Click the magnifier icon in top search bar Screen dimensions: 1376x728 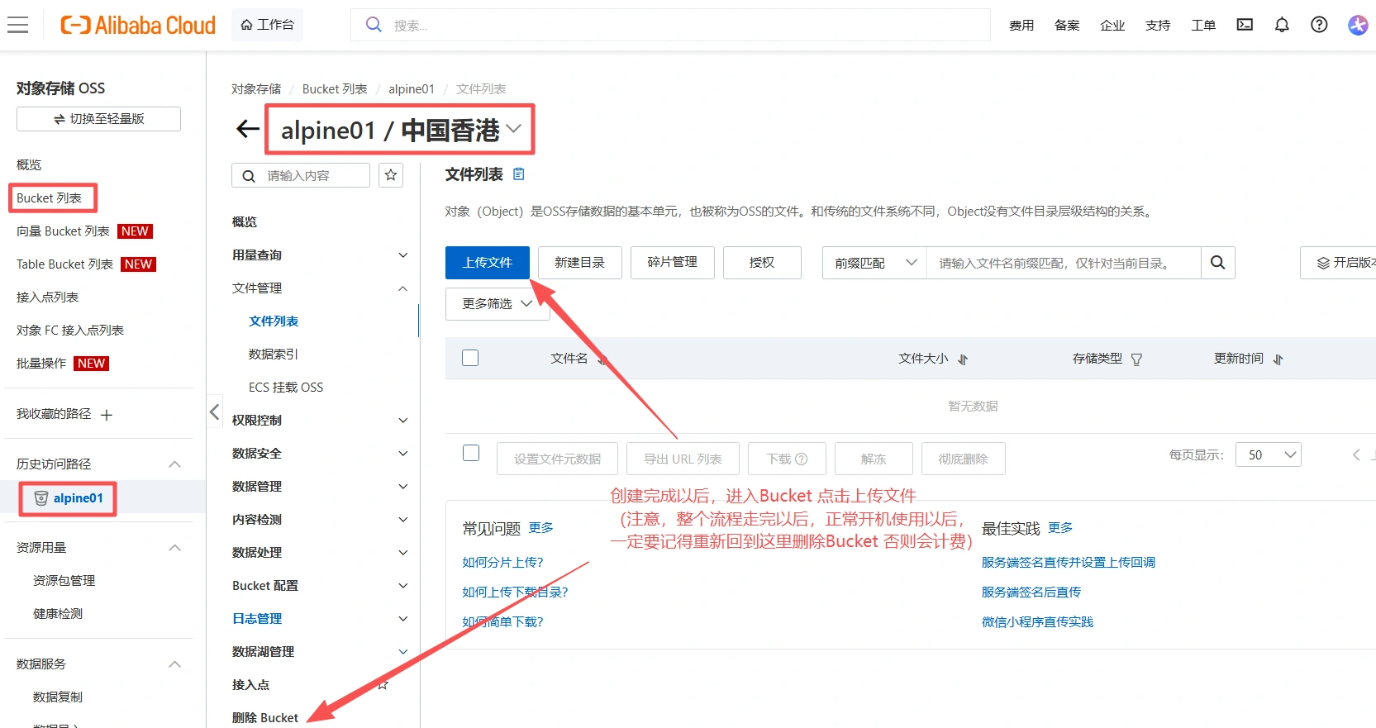tap(374, 25)
